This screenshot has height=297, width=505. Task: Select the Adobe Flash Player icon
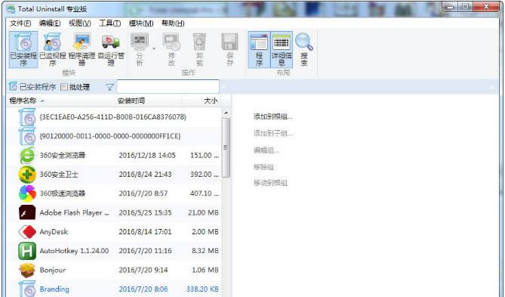coord(27,212)
